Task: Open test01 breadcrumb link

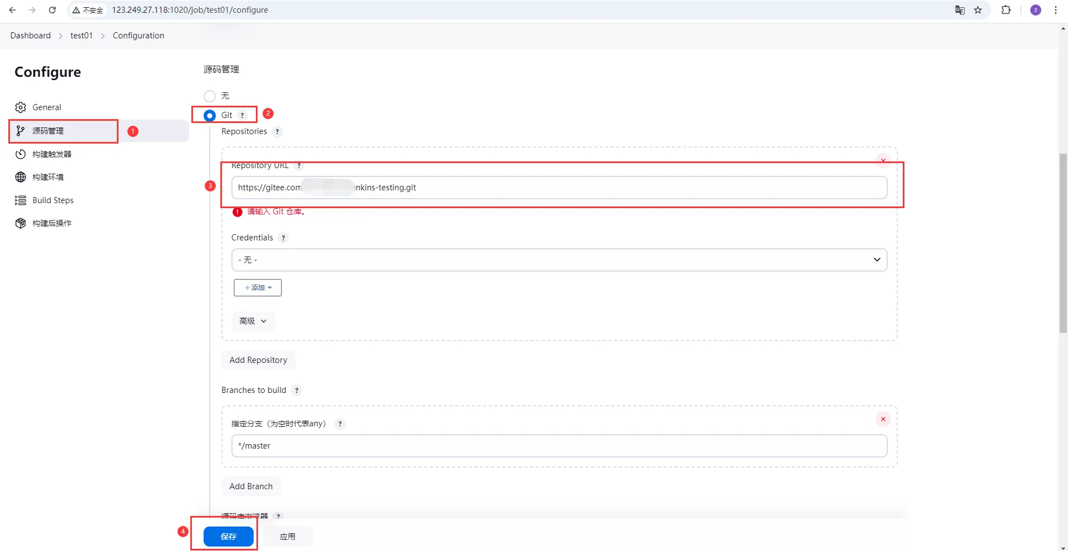Action: coord(81,36)
